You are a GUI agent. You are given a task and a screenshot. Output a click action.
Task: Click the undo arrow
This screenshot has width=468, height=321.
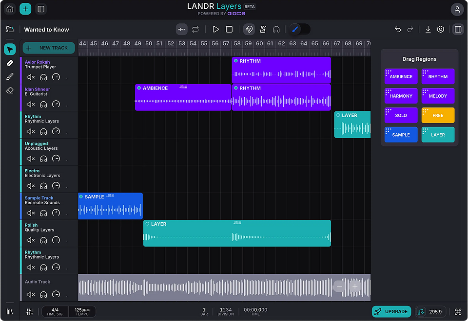coord(398,30)
